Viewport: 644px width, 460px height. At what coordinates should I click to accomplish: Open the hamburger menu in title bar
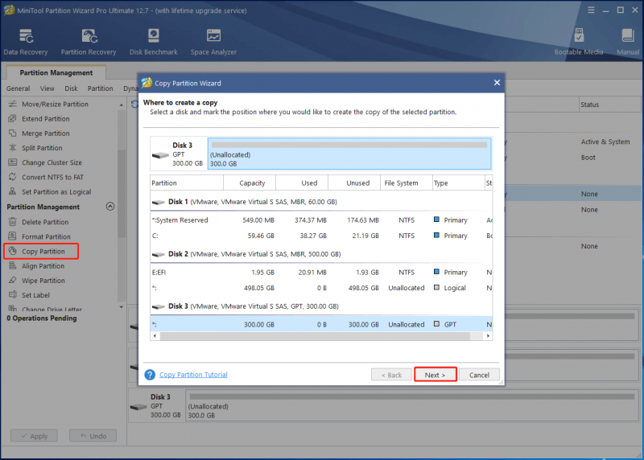[x=591, y=10]
